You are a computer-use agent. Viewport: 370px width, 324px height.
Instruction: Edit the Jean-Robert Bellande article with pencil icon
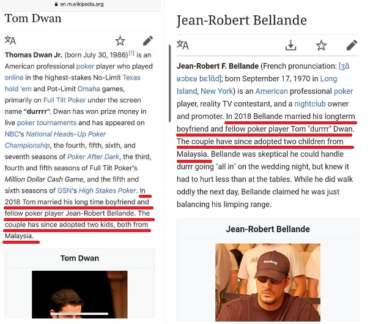point(352,45)
